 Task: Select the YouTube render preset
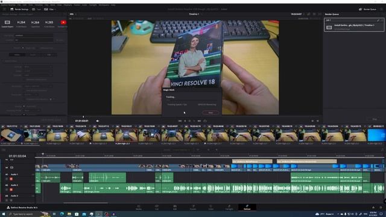point(63,24)
